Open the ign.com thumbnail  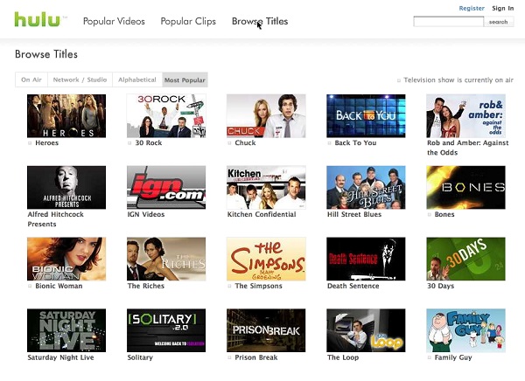point(166,187)
